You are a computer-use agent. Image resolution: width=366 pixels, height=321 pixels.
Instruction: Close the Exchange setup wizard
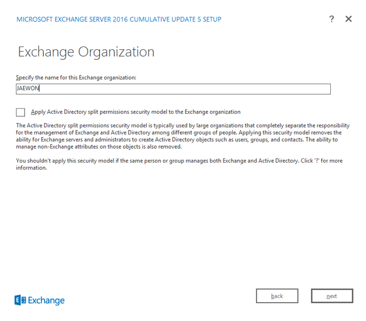(348, 19)
